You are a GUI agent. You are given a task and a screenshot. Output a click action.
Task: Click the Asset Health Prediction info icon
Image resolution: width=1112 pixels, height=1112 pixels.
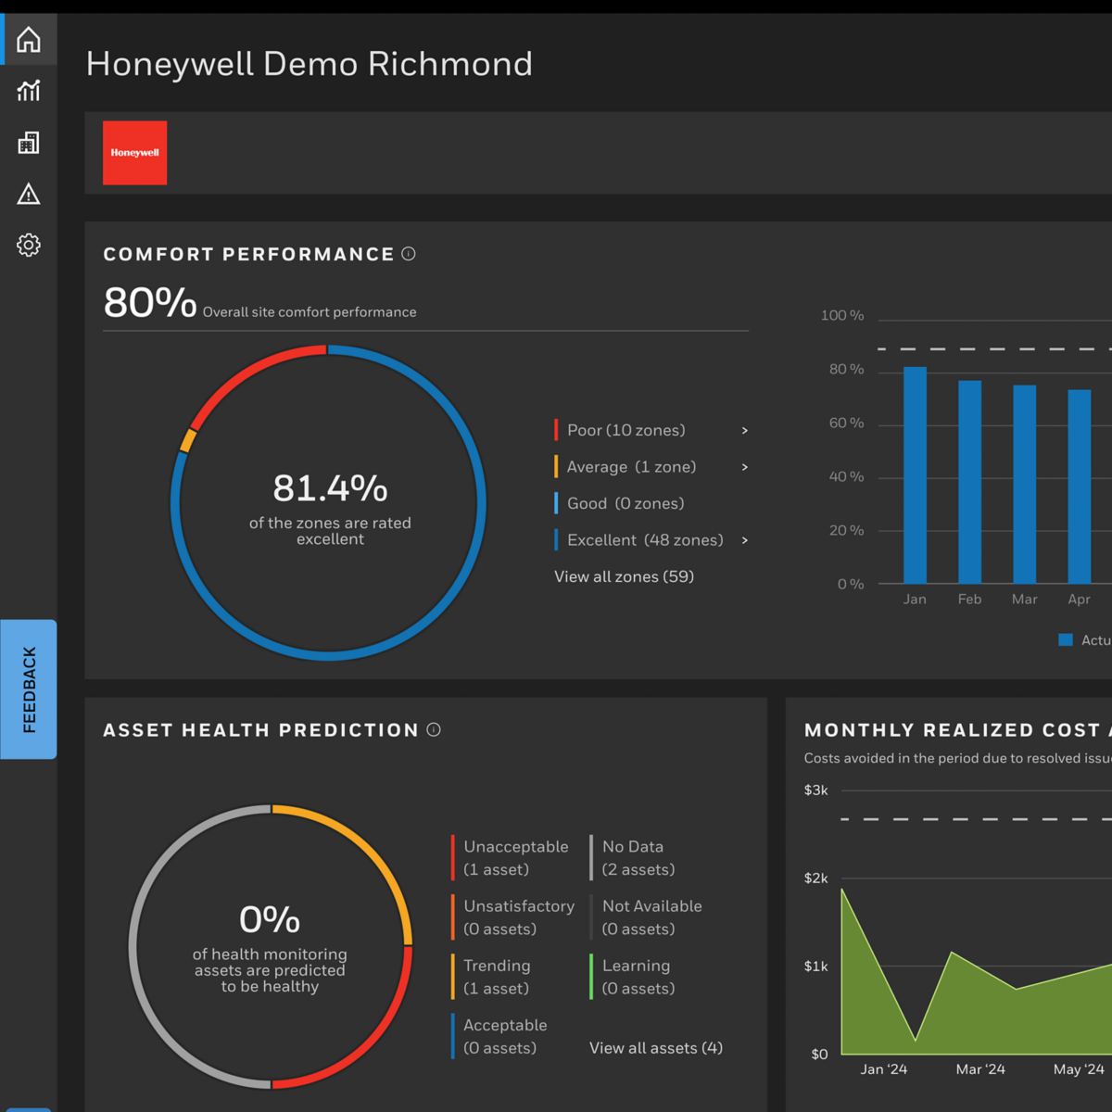click(434, 730)
